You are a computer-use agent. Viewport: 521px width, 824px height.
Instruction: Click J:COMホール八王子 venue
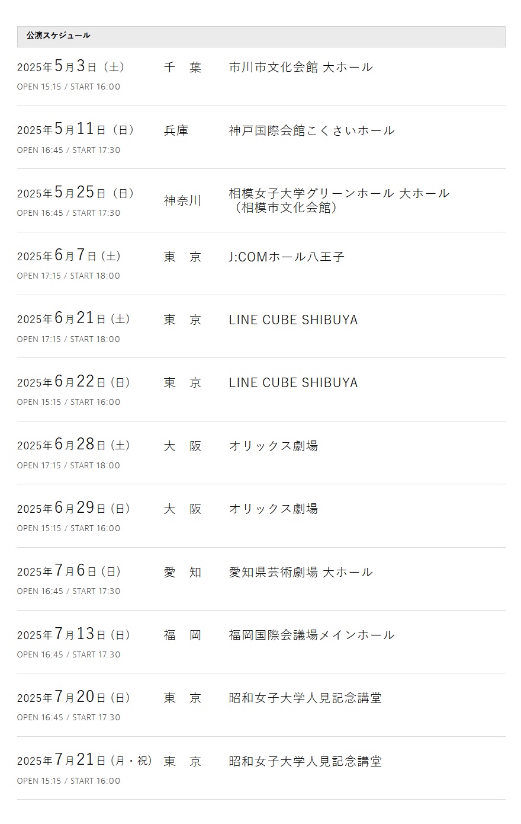pyautogui.click(x=287, y=257)
